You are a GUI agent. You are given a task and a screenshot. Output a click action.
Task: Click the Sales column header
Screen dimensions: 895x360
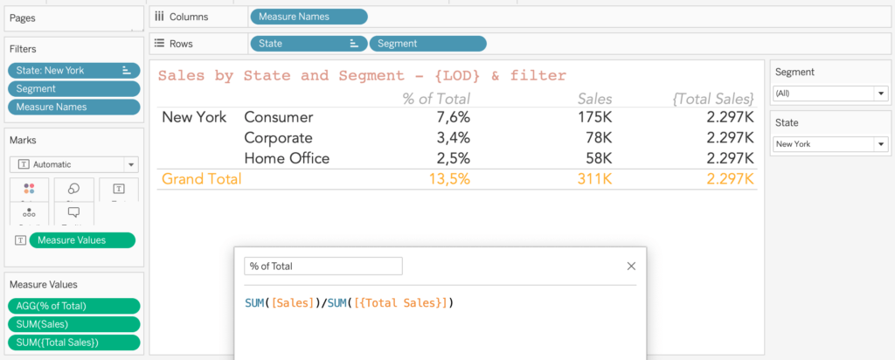coord(594,99)
